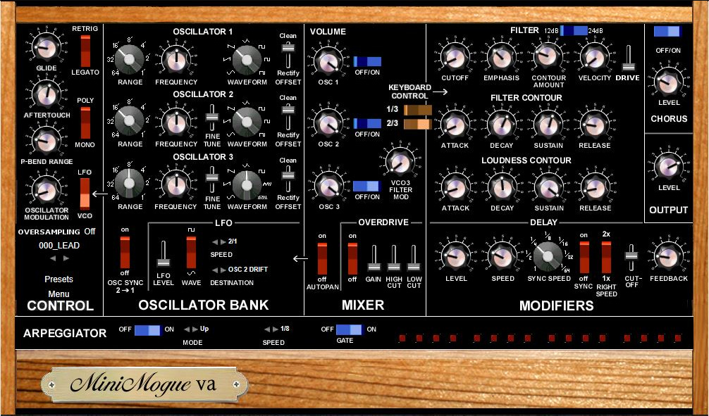Click Oscillator 1 Frequency knob

pyautogui.click(x=176, y=61)
